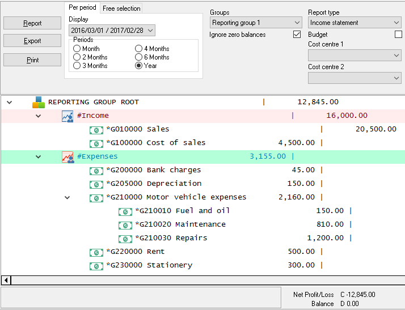The width and height of the screenshot is (405, 310).
Task: Uncheck the Ignore zero balances checkbox
Action: pos(297,35)
